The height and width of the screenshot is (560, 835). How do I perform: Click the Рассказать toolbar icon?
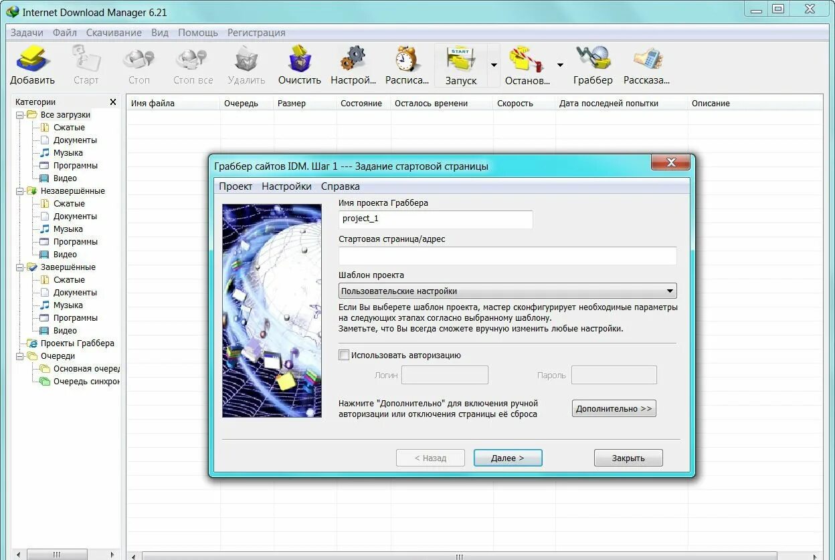[x=646, y=59]
